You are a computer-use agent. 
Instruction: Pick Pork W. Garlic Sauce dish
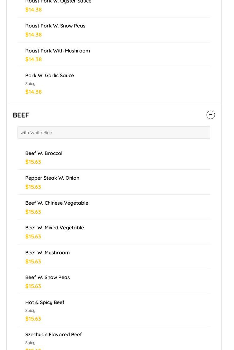[50, 75]
